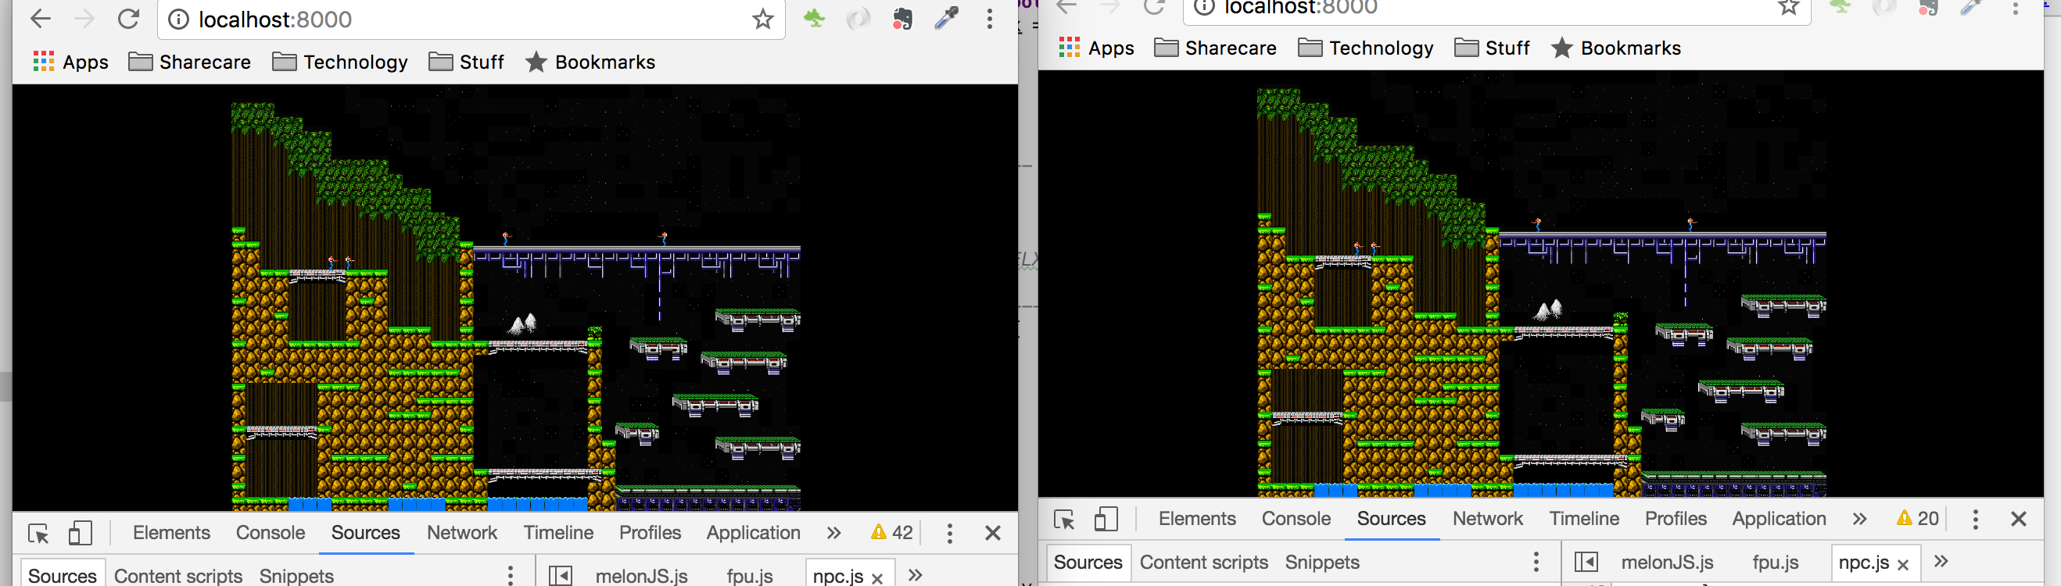
Task: Click the gray round extension icon in left window
Action: tap(858, 19)
